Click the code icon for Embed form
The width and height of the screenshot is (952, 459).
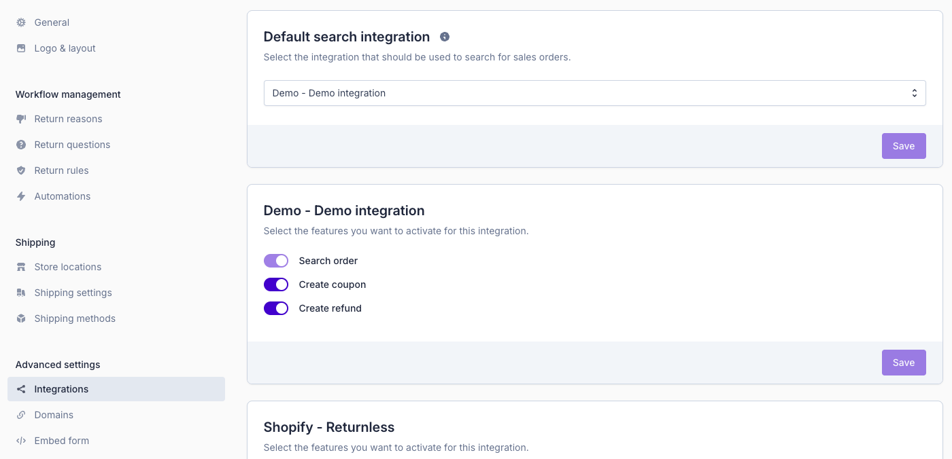[x=21, y=441]
